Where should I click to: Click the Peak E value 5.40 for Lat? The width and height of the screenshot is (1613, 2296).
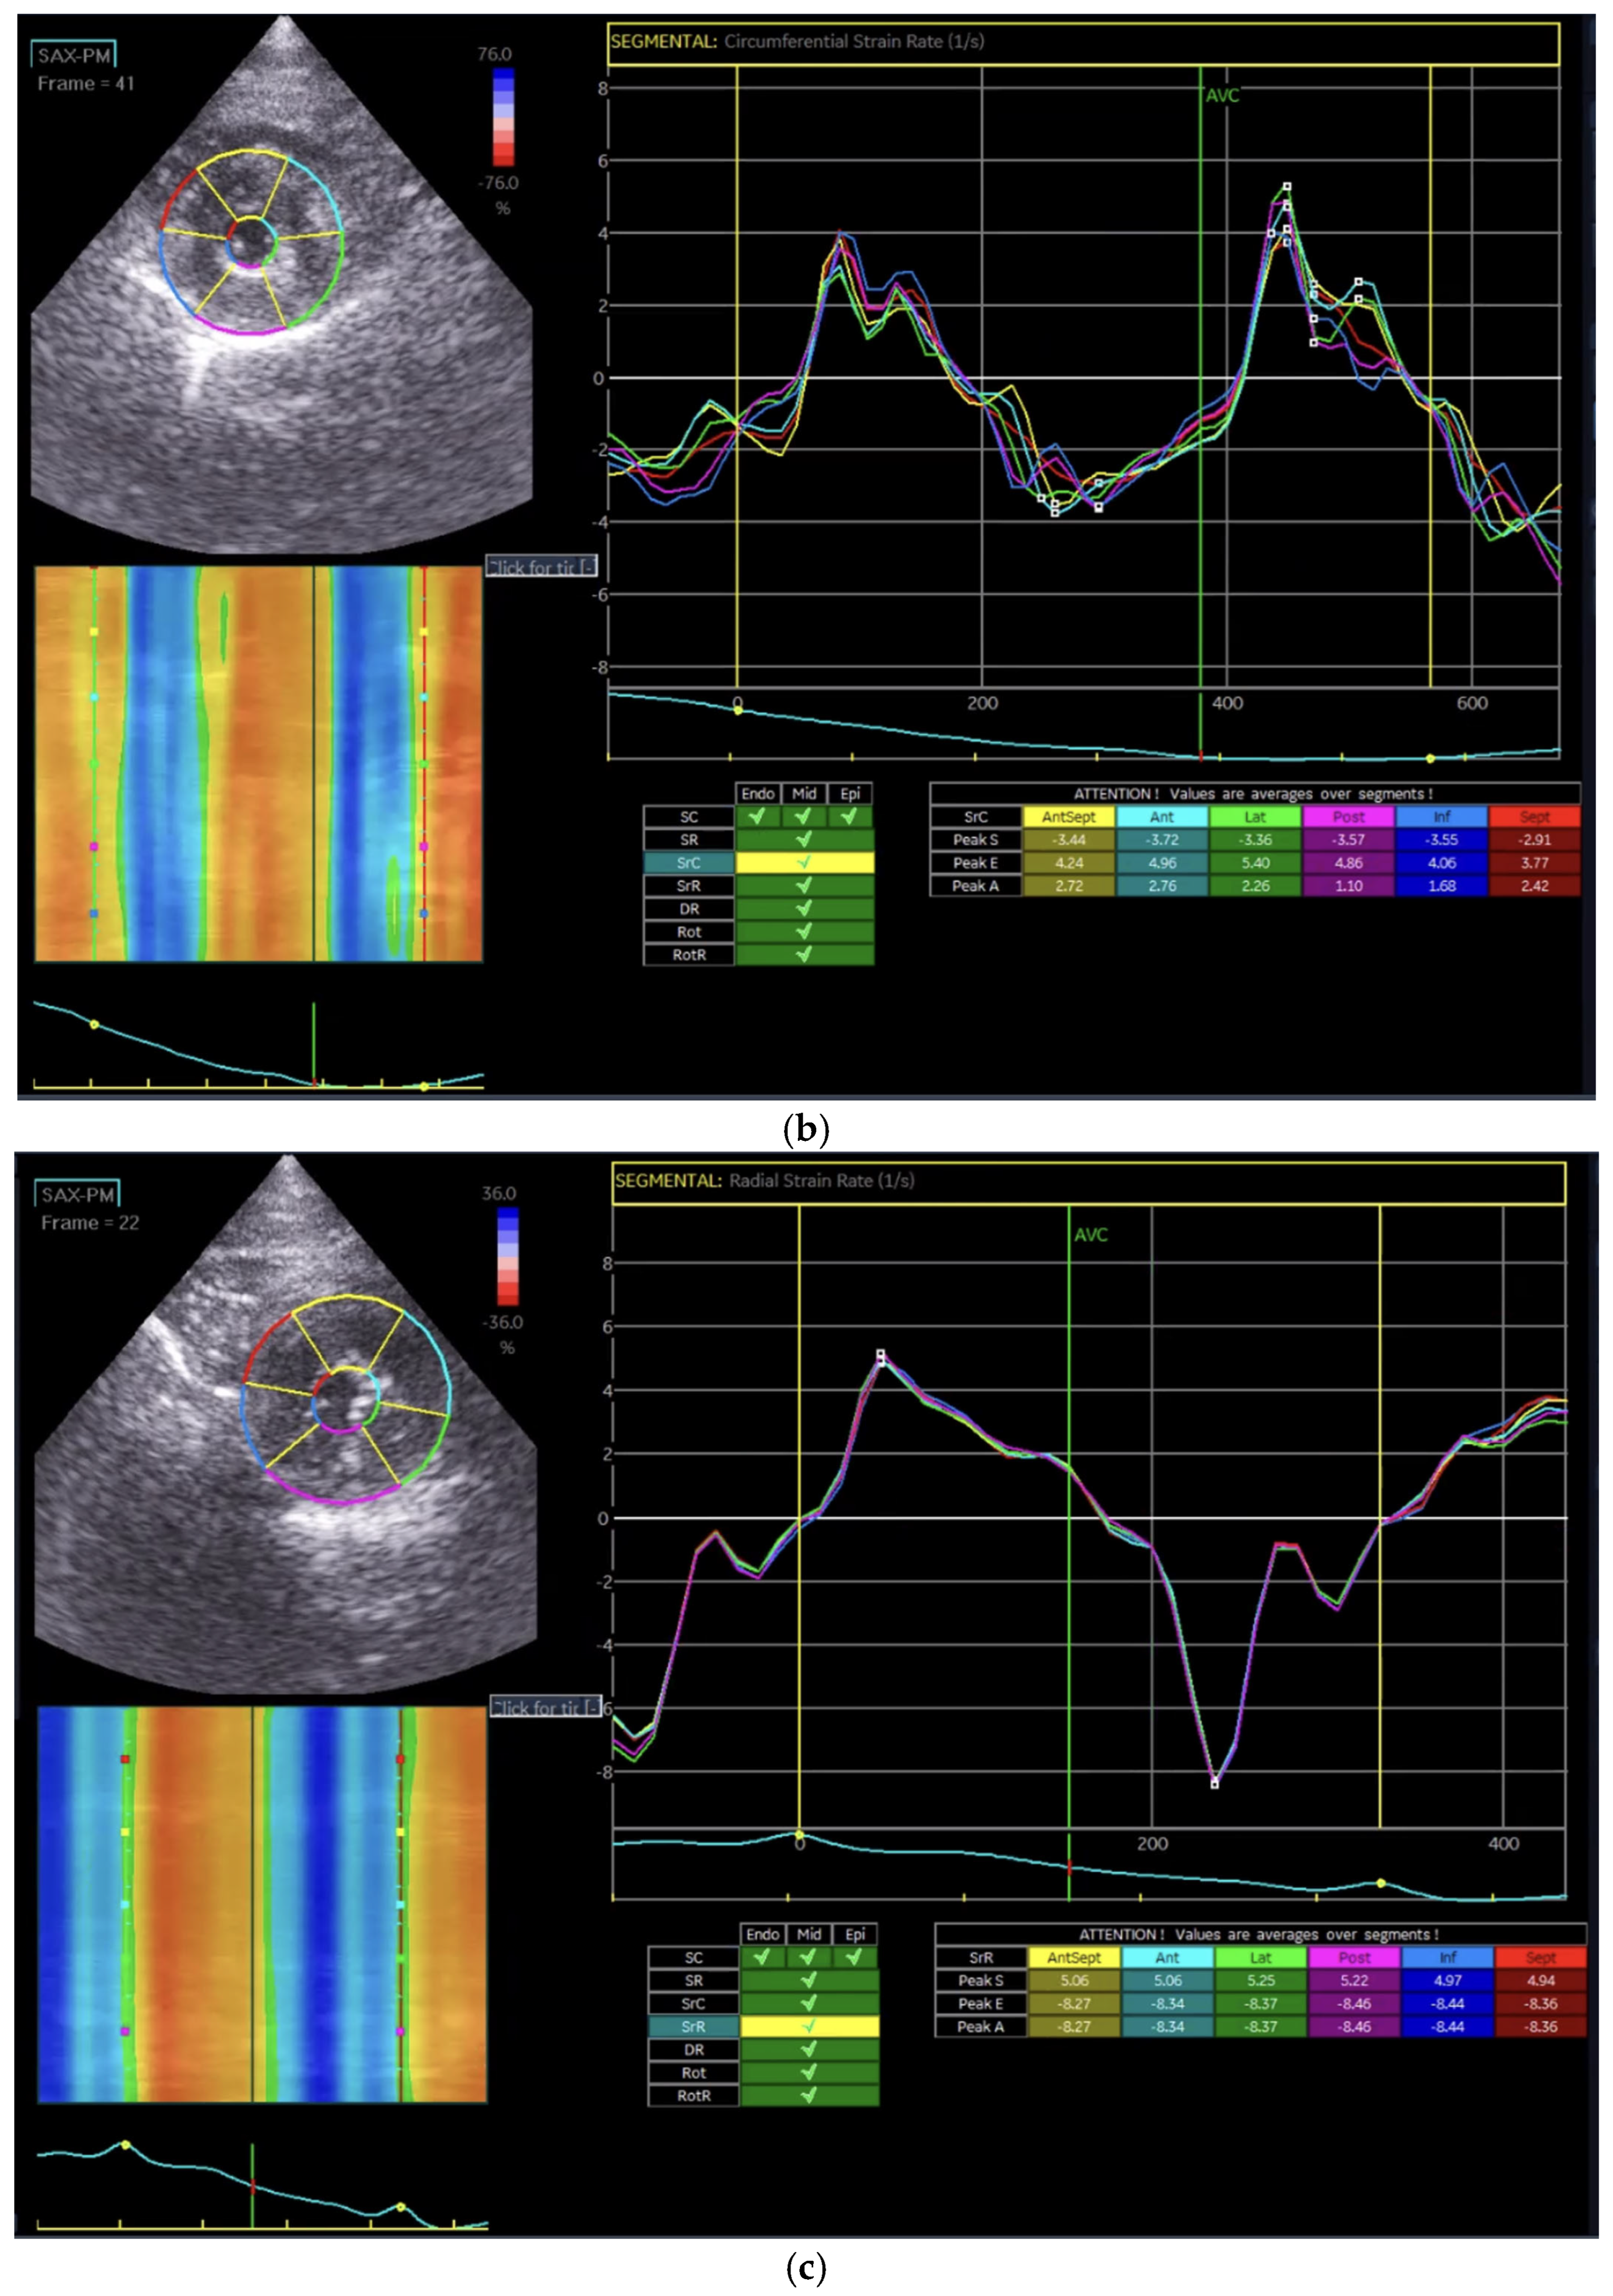coord(1255,862)
